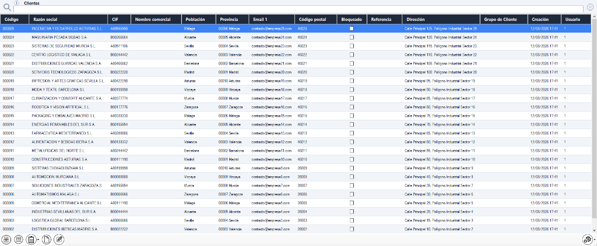Image resolution: width=597 pixels, height=246 pixels.
Task: Select row INDUSTRIAS SEVILLANAS DEL SUR S.A.
Action: pyautogui.click(x=296, y=212)
